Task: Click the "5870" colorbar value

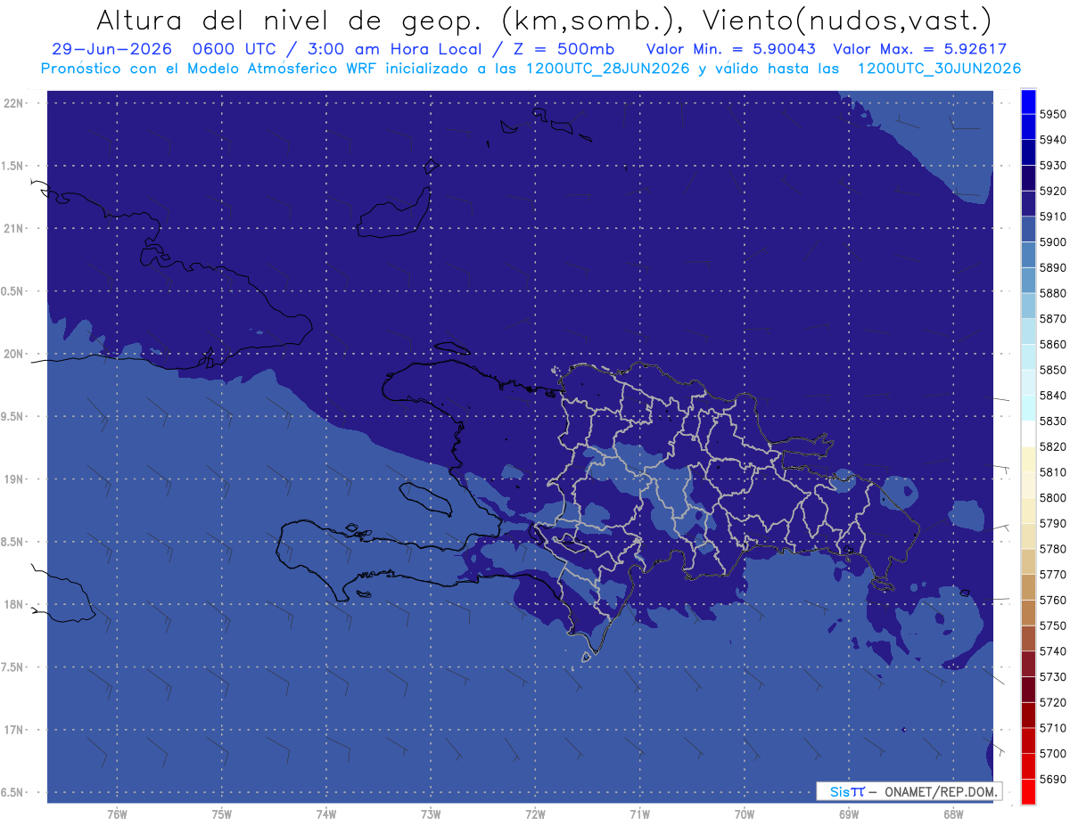Action: pyautogui.click(x=1052, y=318)
